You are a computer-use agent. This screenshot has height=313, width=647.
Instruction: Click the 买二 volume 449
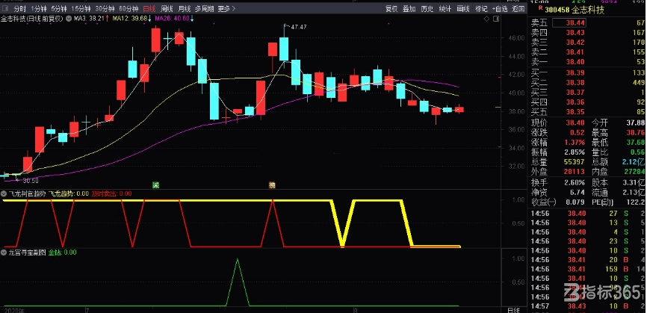(638, 82)
